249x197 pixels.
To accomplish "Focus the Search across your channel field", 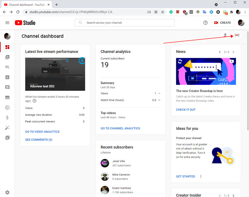I will [x=124, y=23].
